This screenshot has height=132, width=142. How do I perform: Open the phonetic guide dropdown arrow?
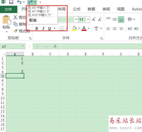coord(101,29)
